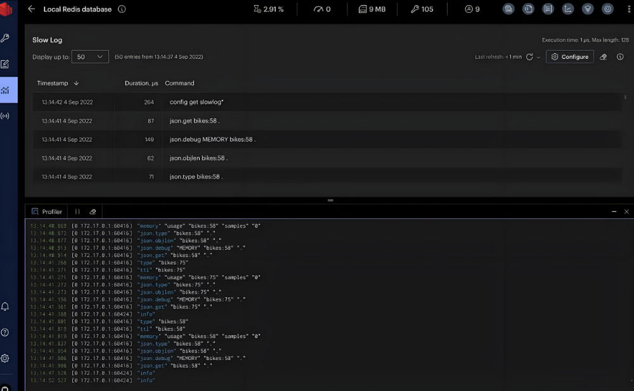The image size is (634, 391).
Task: Minimize the Profiler panel
Action: pyautogui.click(x=614, y=212)
